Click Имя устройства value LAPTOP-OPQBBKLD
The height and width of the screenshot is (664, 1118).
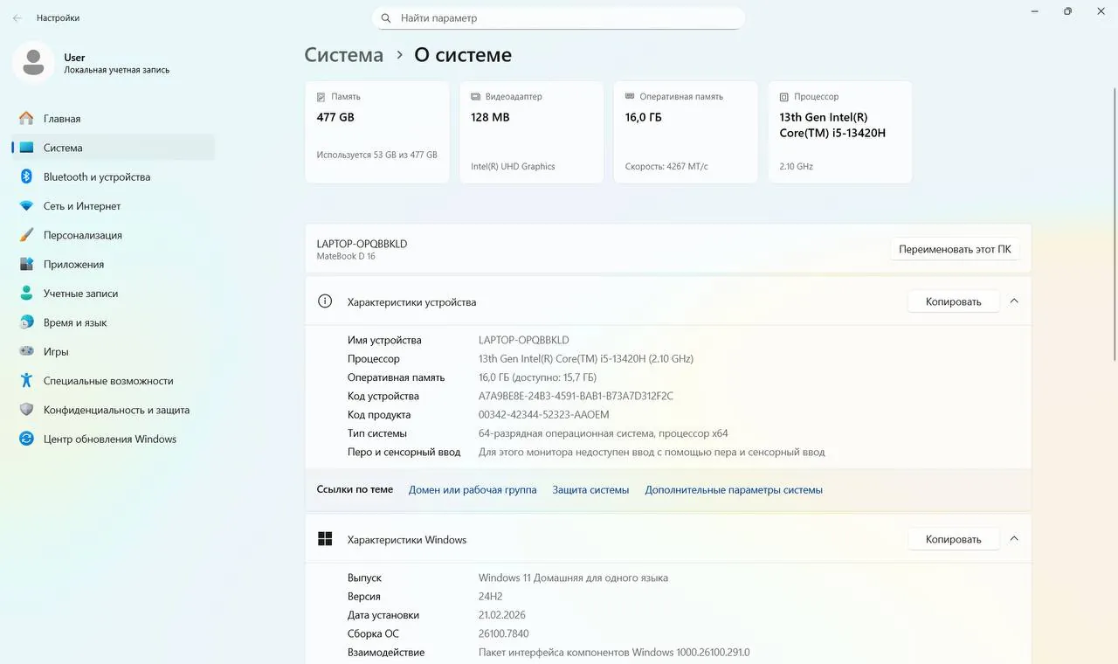coord(524,340)
